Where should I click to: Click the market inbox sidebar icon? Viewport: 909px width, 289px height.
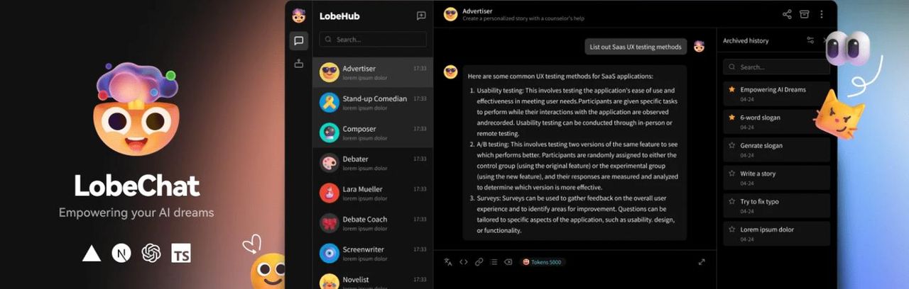[298, 64]
